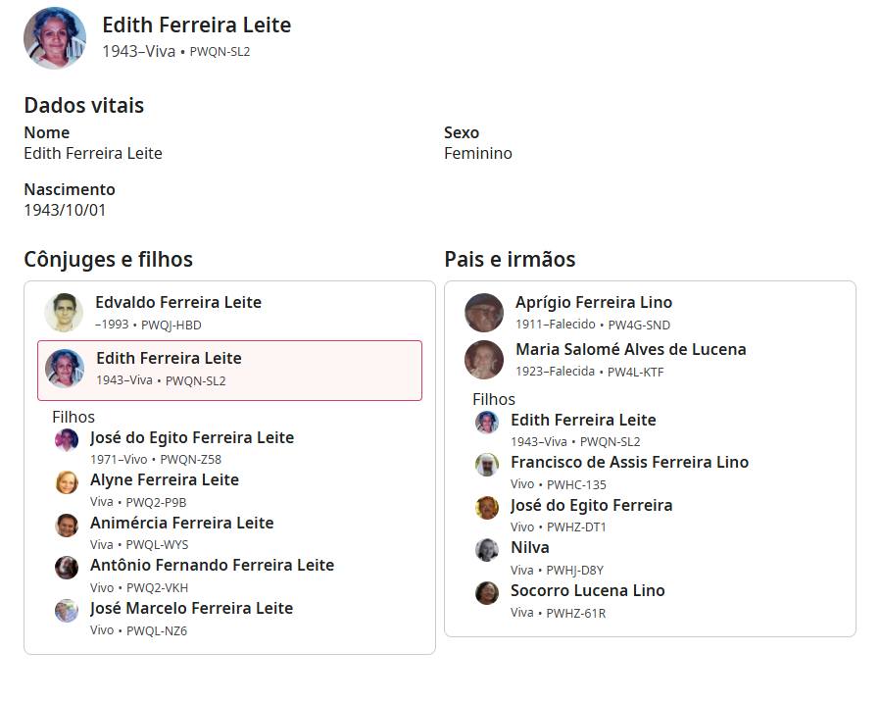Select Maria Salomé Alves de Lucena's name
The image size is (881, 702).
[x=630, y=350]
